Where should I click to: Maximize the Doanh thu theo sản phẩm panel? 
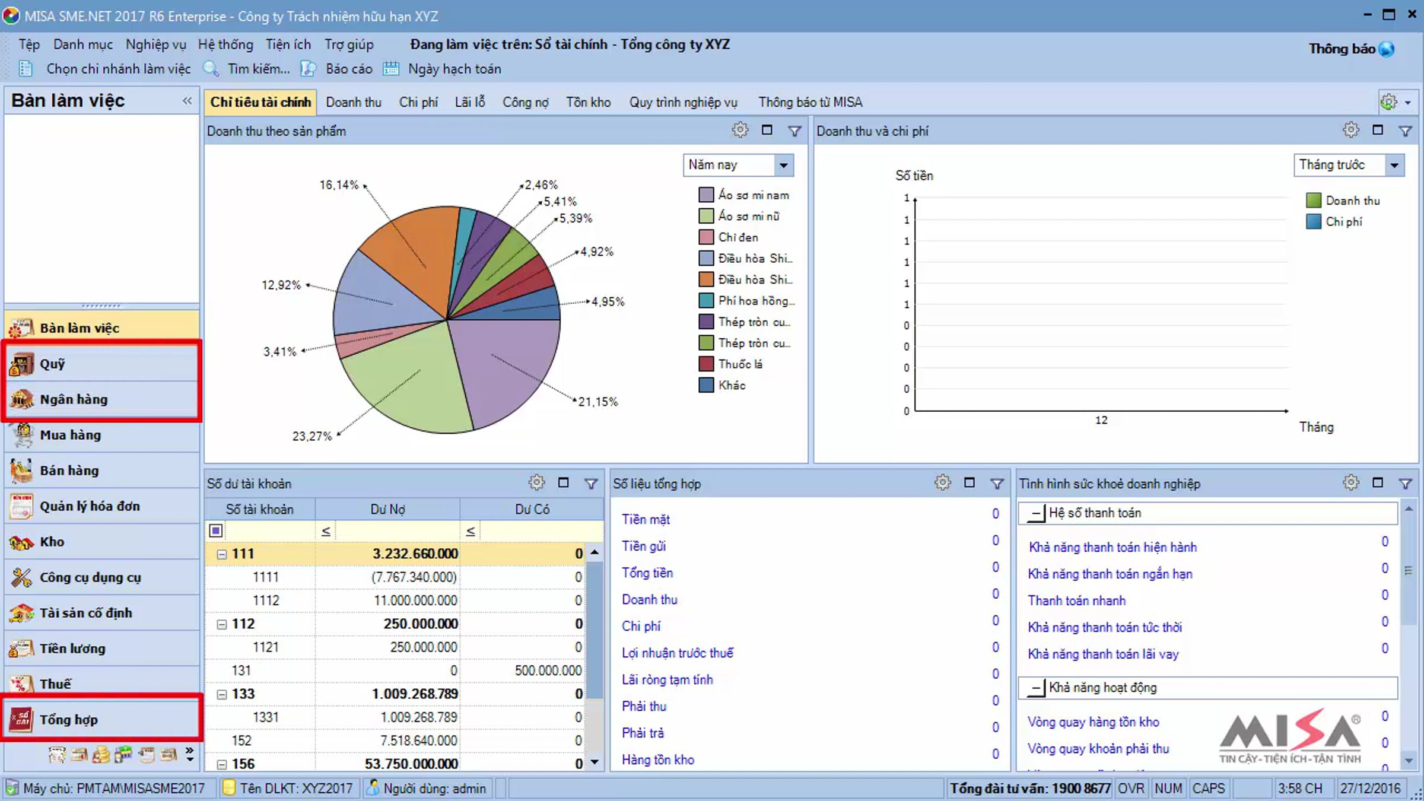[x=767, y=130]
